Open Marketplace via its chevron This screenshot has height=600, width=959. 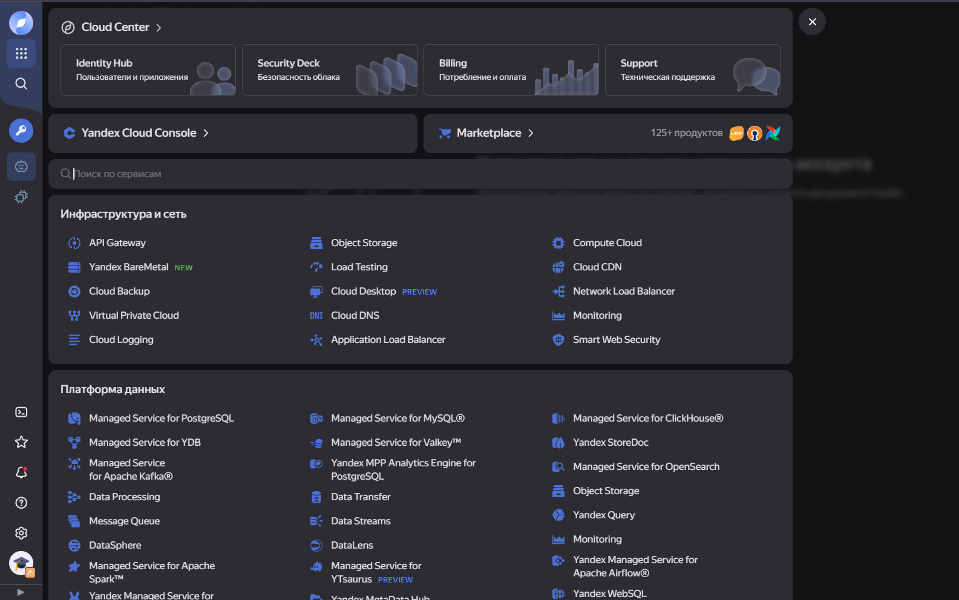click(531, 133)
